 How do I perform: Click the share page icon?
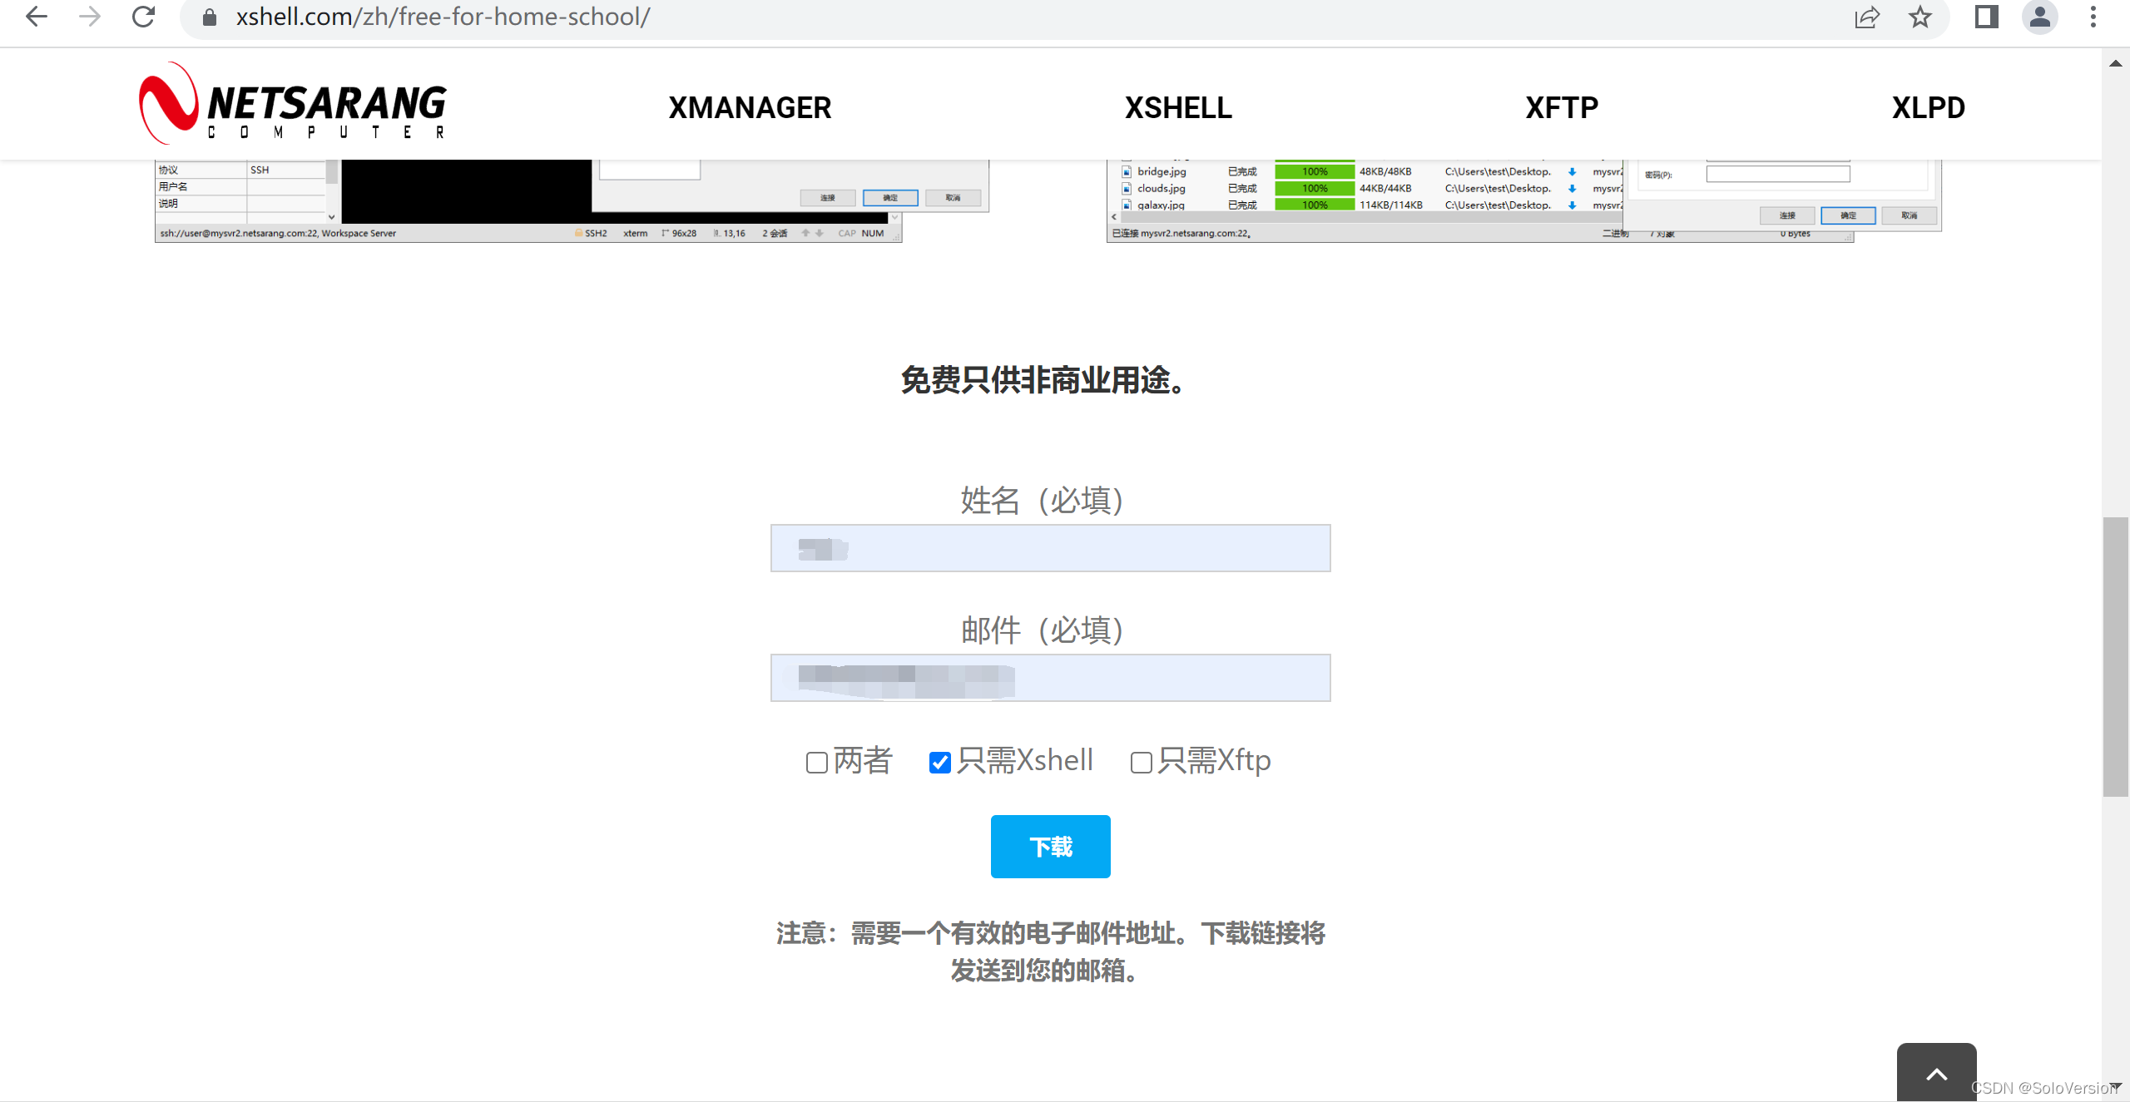tap(1866, 17)
